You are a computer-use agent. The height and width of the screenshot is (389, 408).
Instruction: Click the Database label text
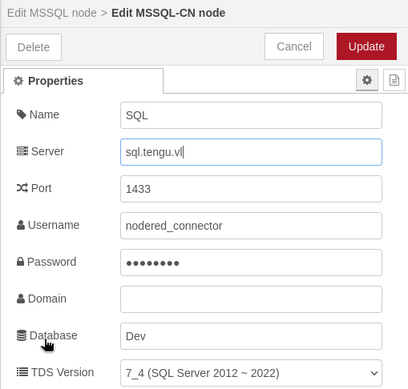tap(54, 335)
